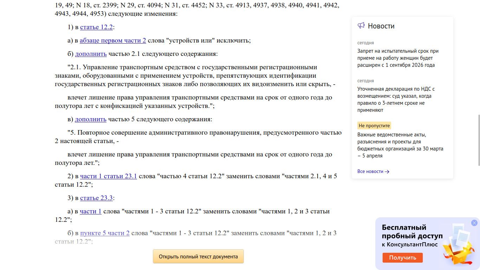Open the статье 12.2 link
This screenshot has width=480, height=270.
pos(96,27)
